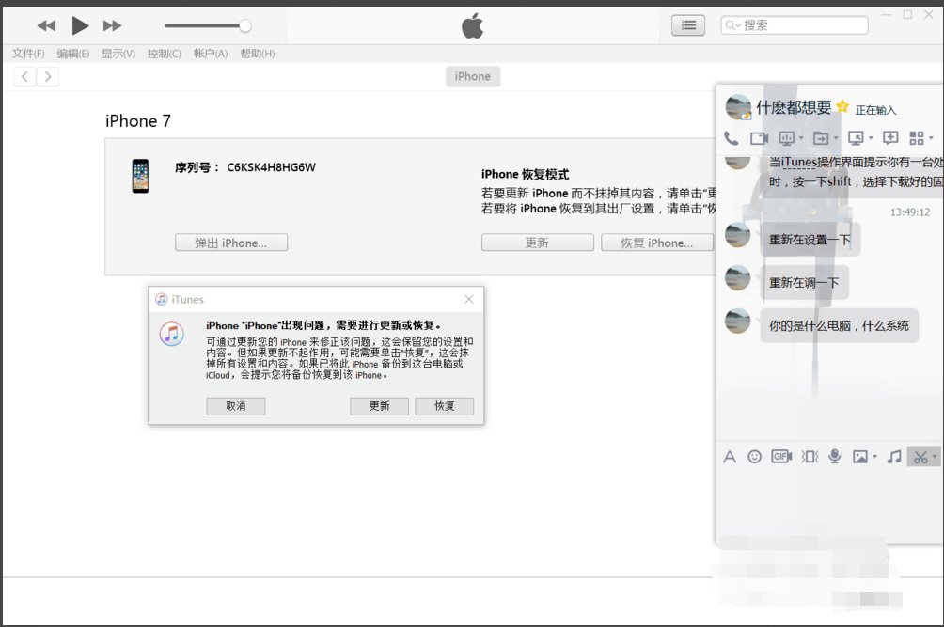Expand the screen share dropdown arrow
Image resolution: width=944 pixels, height=627 pixels.
(x=801, y=137)
